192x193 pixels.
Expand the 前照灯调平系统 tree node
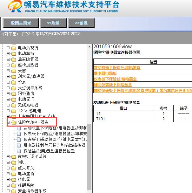point(8,156)
